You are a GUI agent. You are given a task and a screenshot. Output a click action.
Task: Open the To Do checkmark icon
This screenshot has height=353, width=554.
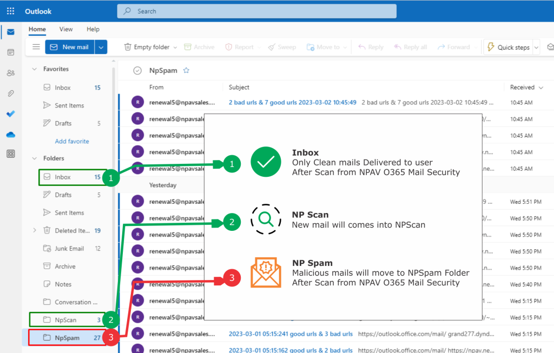click(11, 114)
